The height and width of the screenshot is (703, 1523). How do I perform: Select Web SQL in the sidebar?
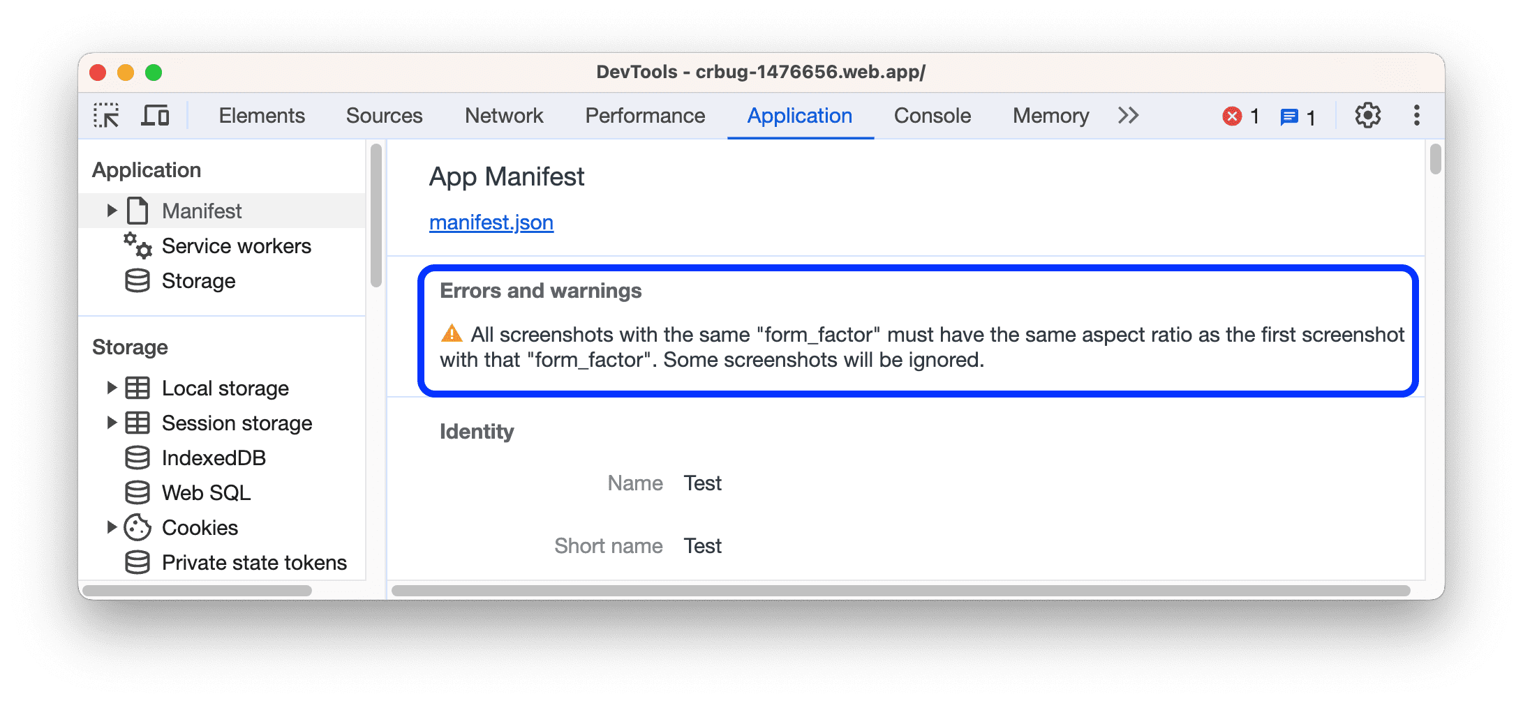coord(206,492)
